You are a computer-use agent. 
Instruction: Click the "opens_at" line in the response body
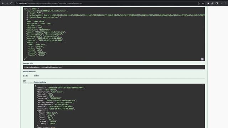pyautogui.click(x=56, y=107)
